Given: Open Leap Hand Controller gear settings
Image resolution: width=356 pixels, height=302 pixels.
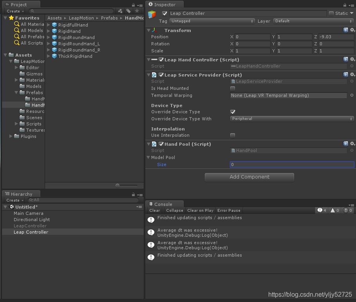Looking at the screenshot, I should click(352, 59).
